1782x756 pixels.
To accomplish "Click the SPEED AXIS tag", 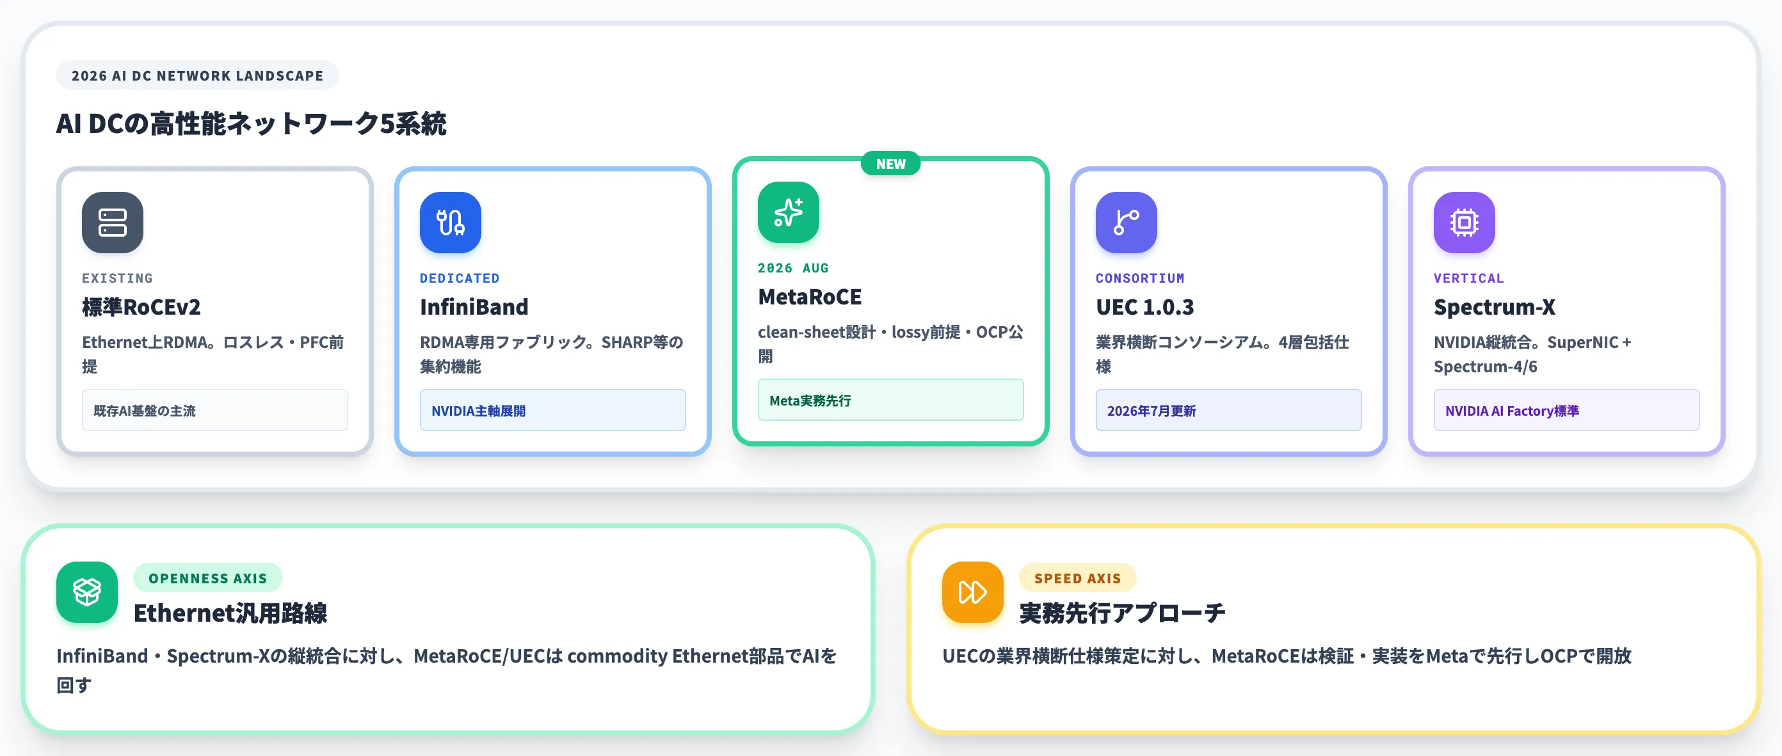I will [x=1077, y=578].
